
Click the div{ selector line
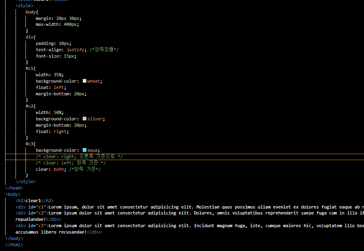click(x=31, y=37)
